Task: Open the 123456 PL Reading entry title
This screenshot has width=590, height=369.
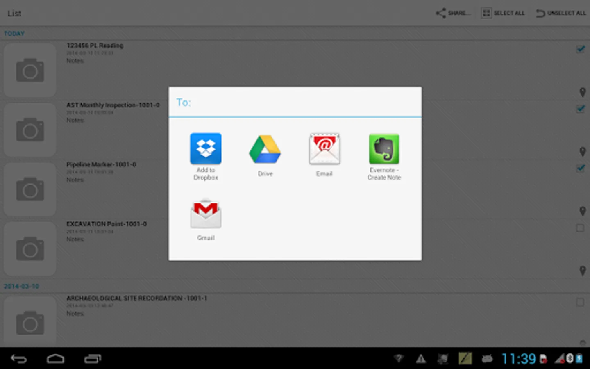Action: 95,46
